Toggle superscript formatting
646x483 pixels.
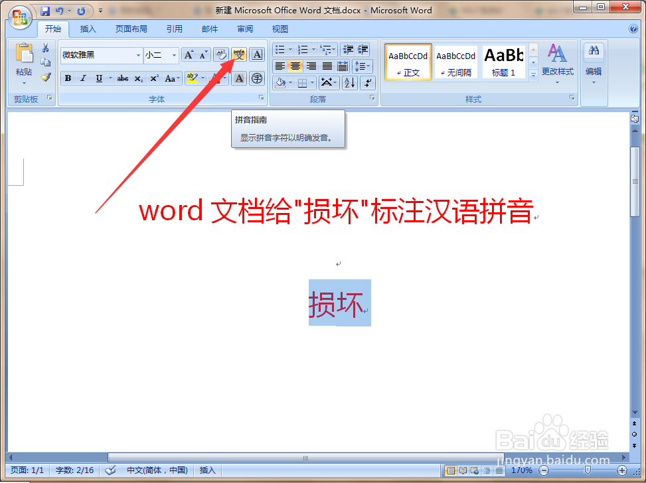click(x=154, y=78)
